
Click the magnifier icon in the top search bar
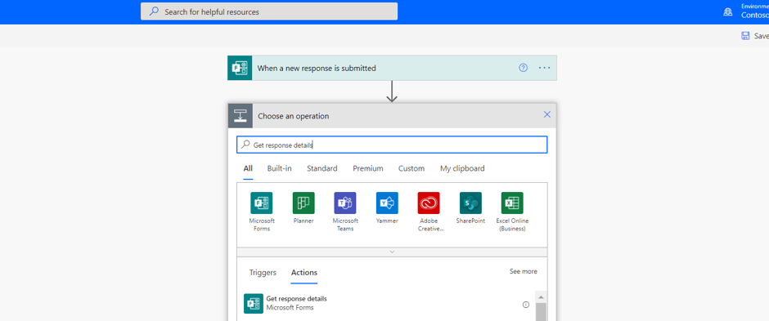[154, 11]
